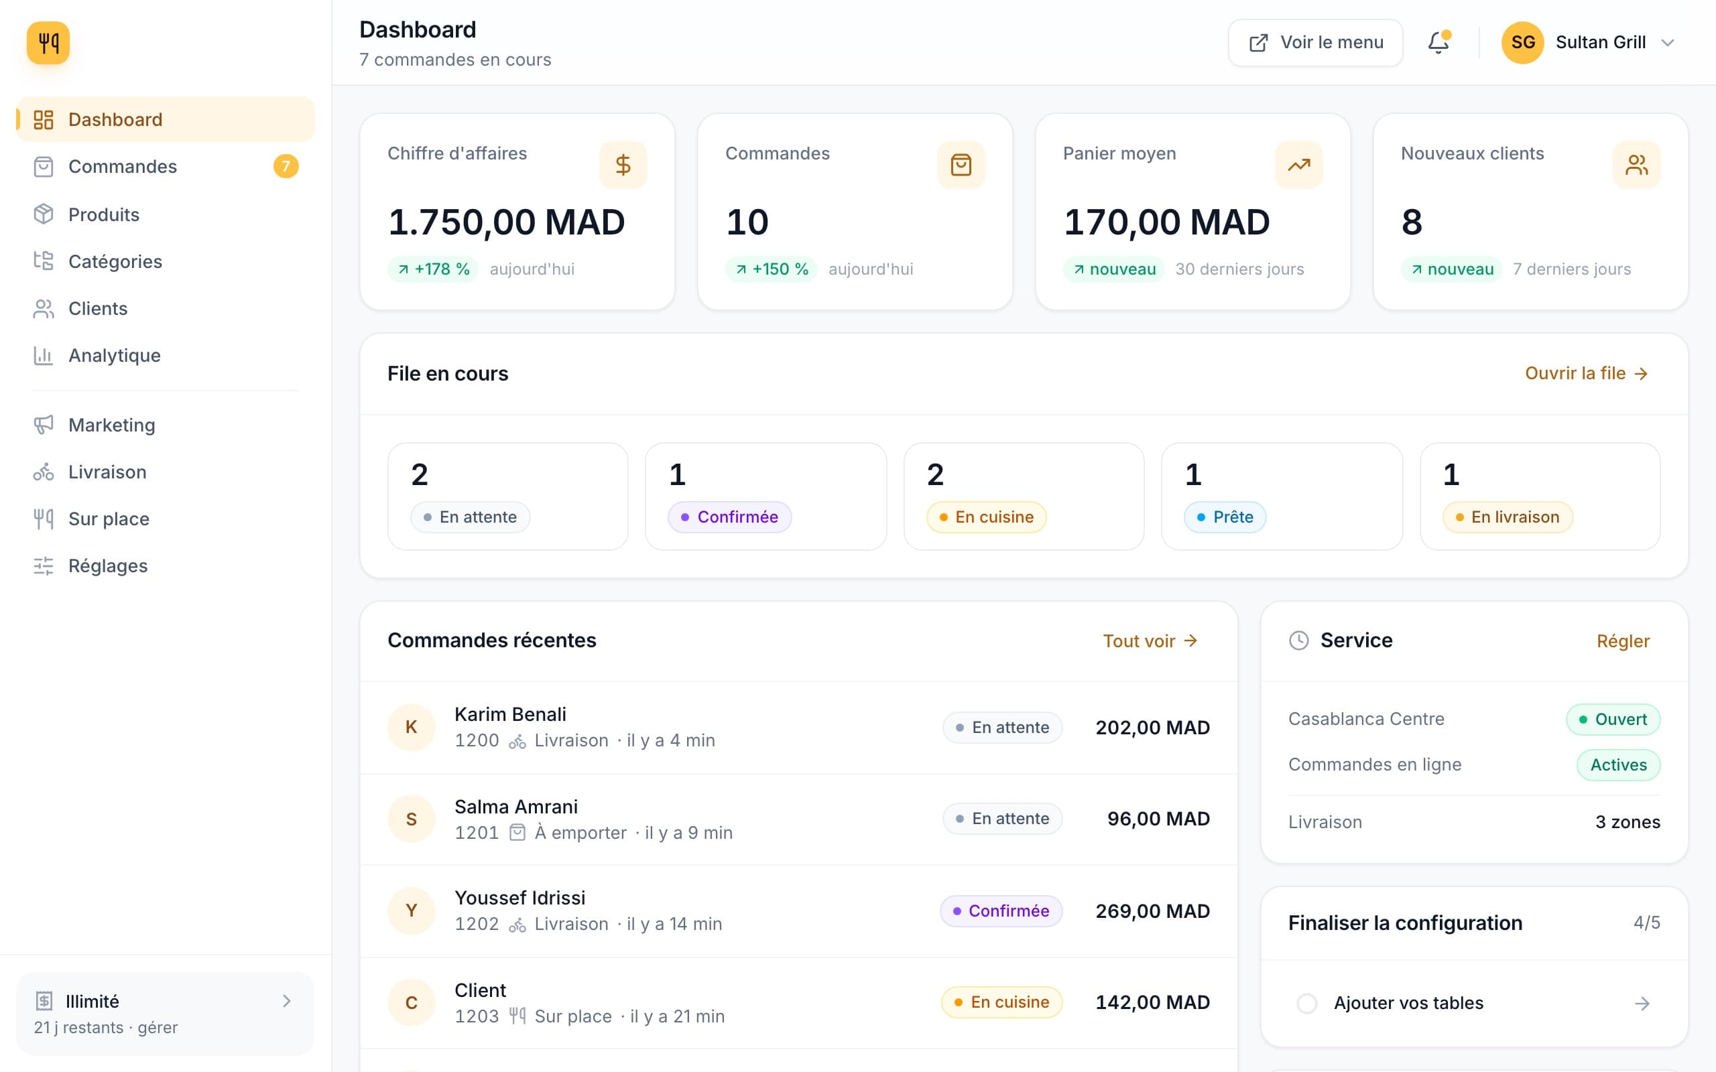Screen dimensions: 1716x1072
Task: Click the Réglages sliders icon
Action: point(44,565)
